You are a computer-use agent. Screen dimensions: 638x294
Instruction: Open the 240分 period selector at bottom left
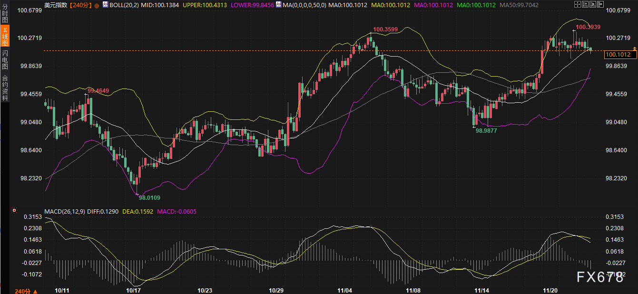(x=25, y=290)
